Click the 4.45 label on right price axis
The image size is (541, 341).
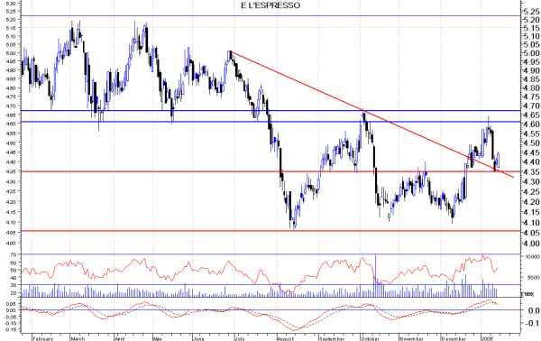click(x=531, y=152)
